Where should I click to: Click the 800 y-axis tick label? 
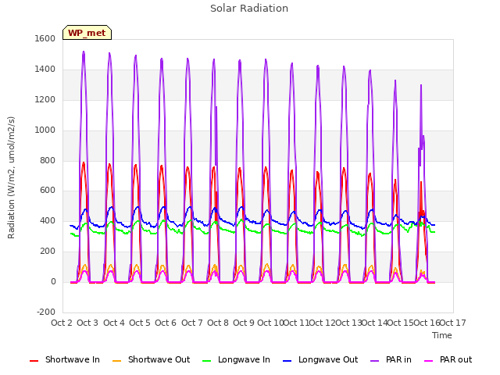pyautogui.click(x=48, y=160)
